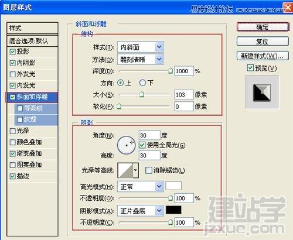The image size is (293, 240).
Task: Click the 深度 depth value field
Action: pyautogui.click(x=184, y=71)
